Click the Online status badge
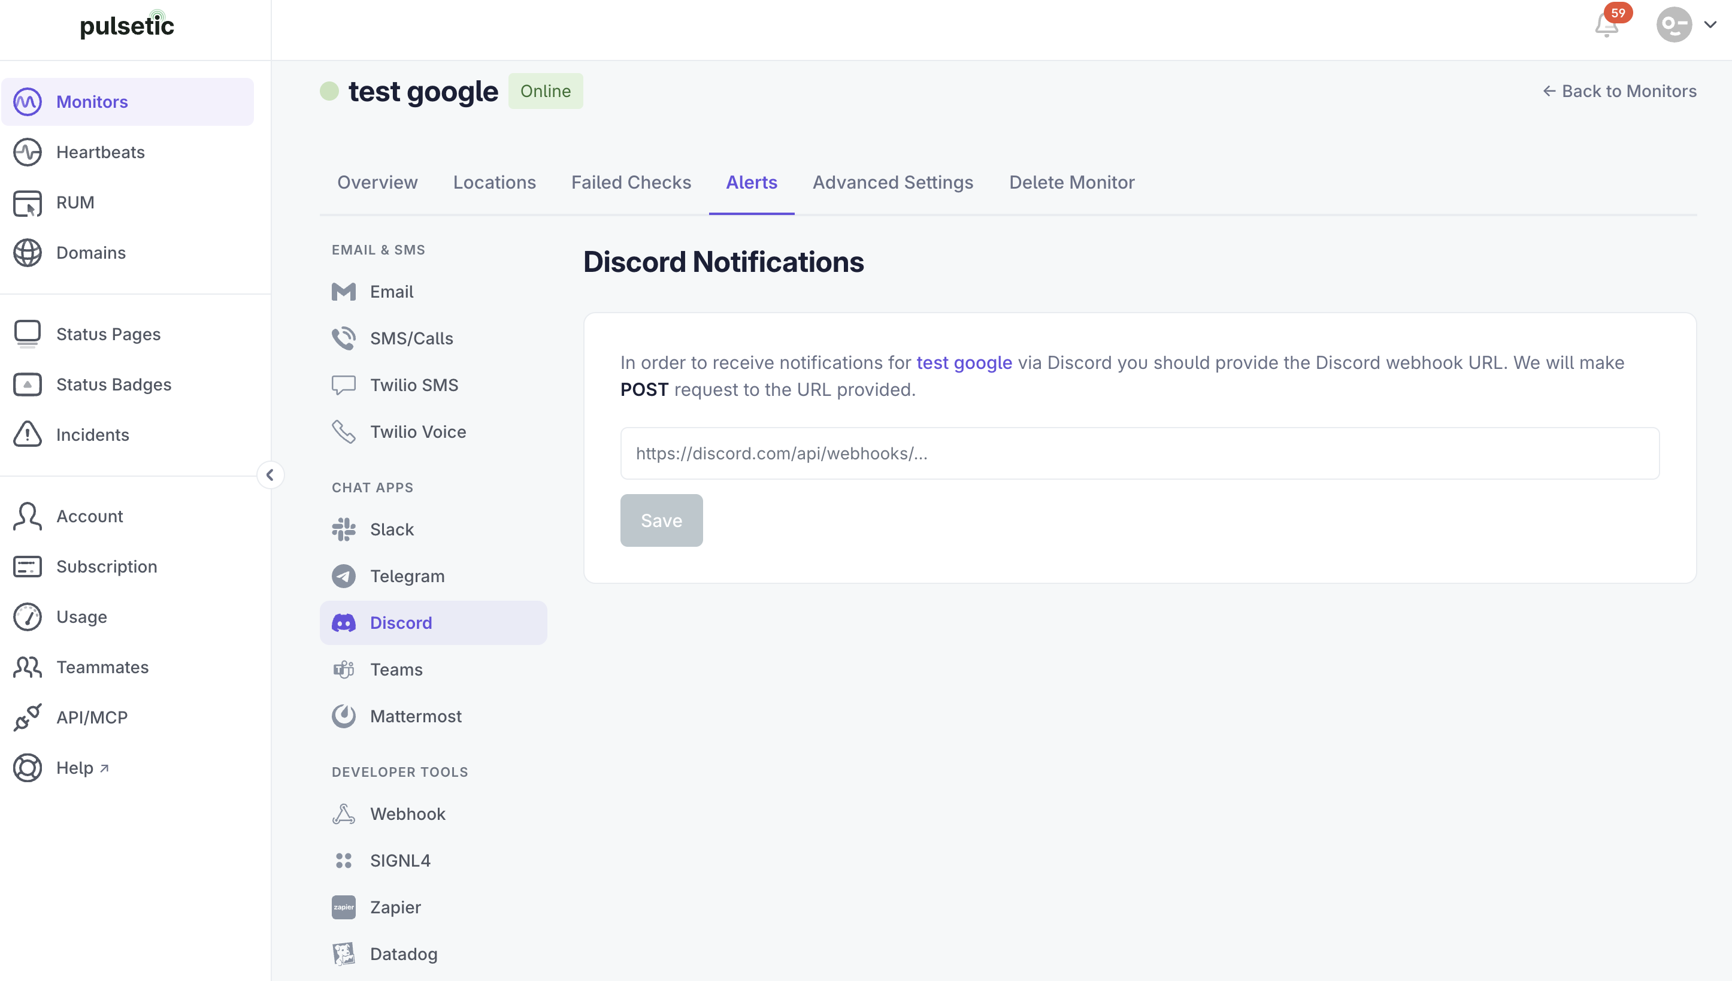Viewport: 1732px width, 981px height. (546, 91)
